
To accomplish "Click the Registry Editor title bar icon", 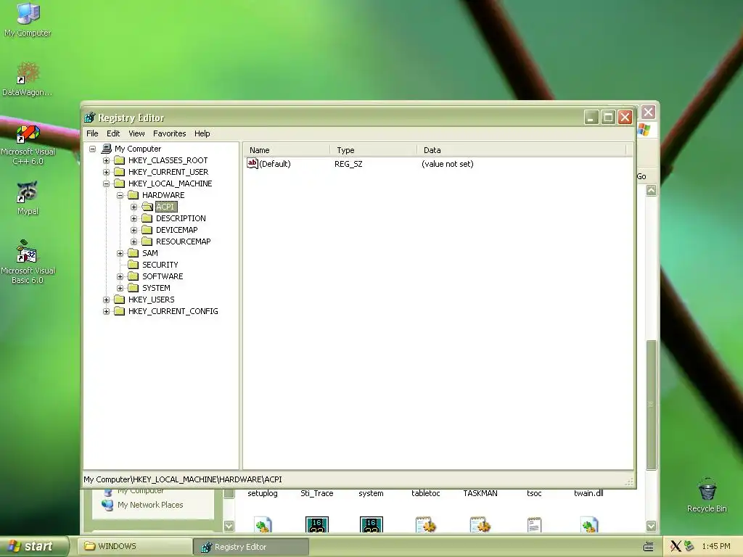I will tap(89, 117).
